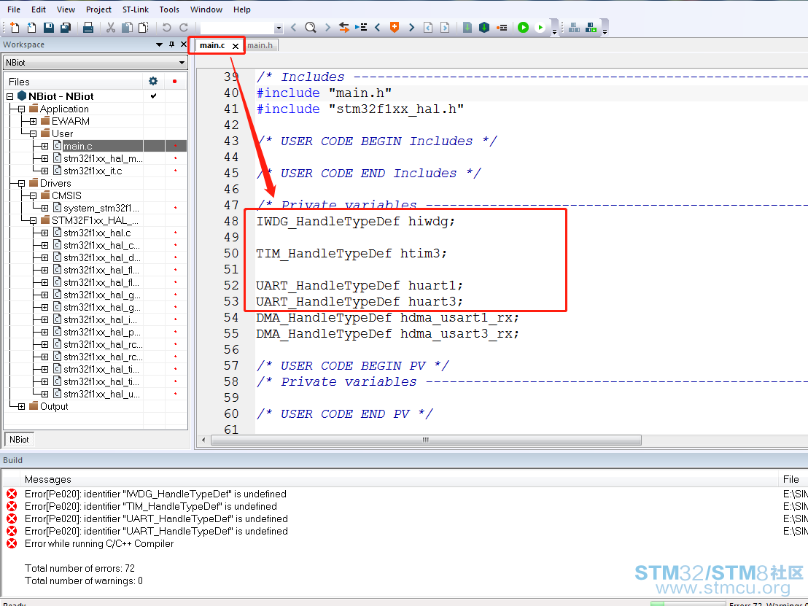Click the Cut scissors icon
The height and width of the screenshot is (606, 808).
pos(110,27)
